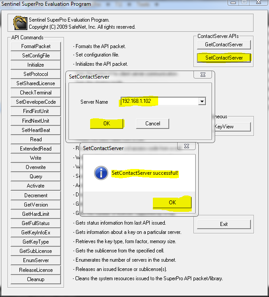Click the GetVersion button
Viewport: 269px width, 297px height.
click(36, 205)
